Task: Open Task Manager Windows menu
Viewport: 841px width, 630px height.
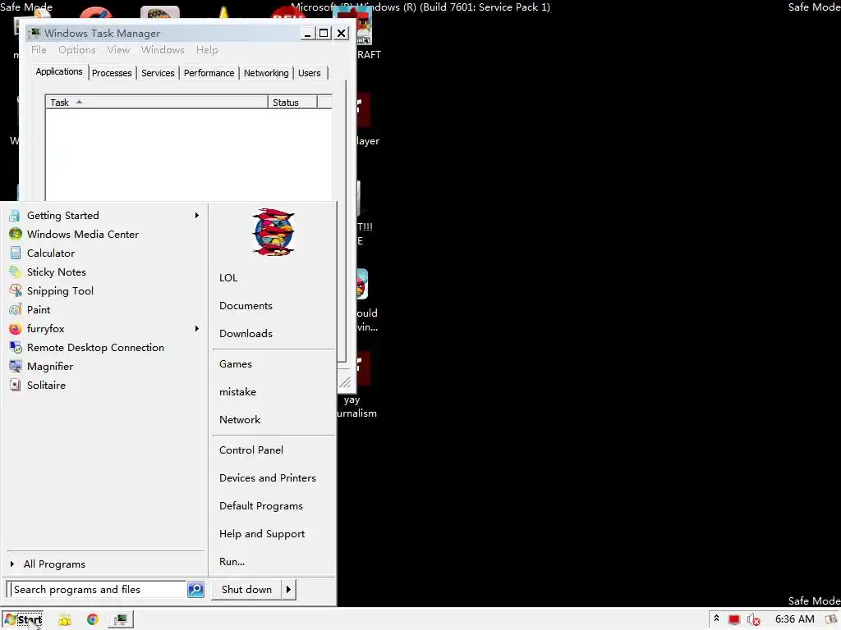Action: (163, 50)
